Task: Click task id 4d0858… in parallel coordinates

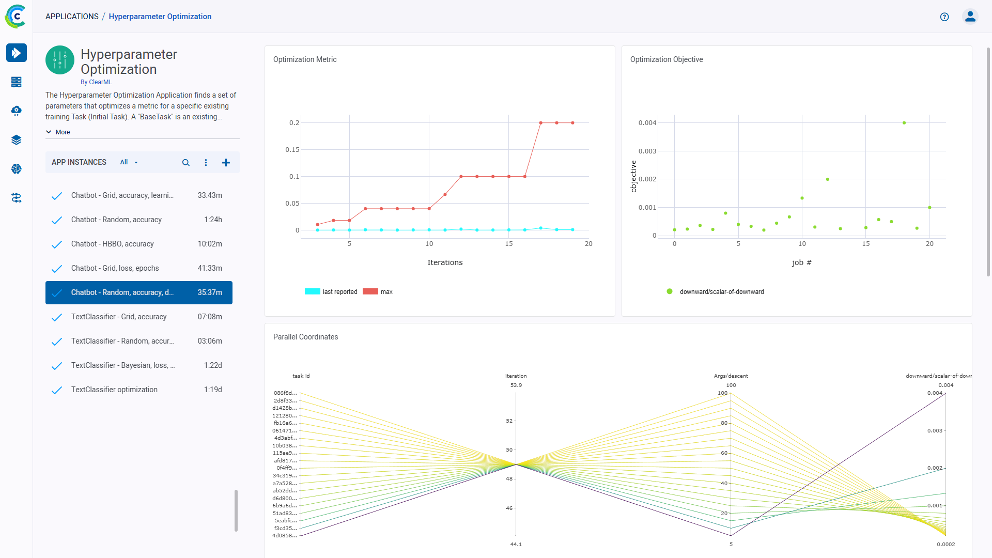Action: [x=285, y=535]
